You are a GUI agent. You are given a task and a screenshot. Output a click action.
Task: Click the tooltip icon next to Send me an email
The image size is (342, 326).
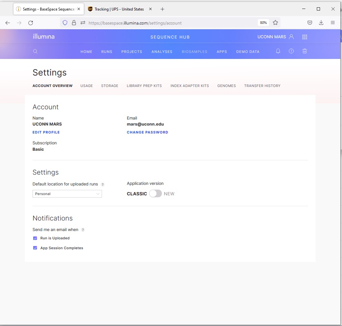[83, 230]
